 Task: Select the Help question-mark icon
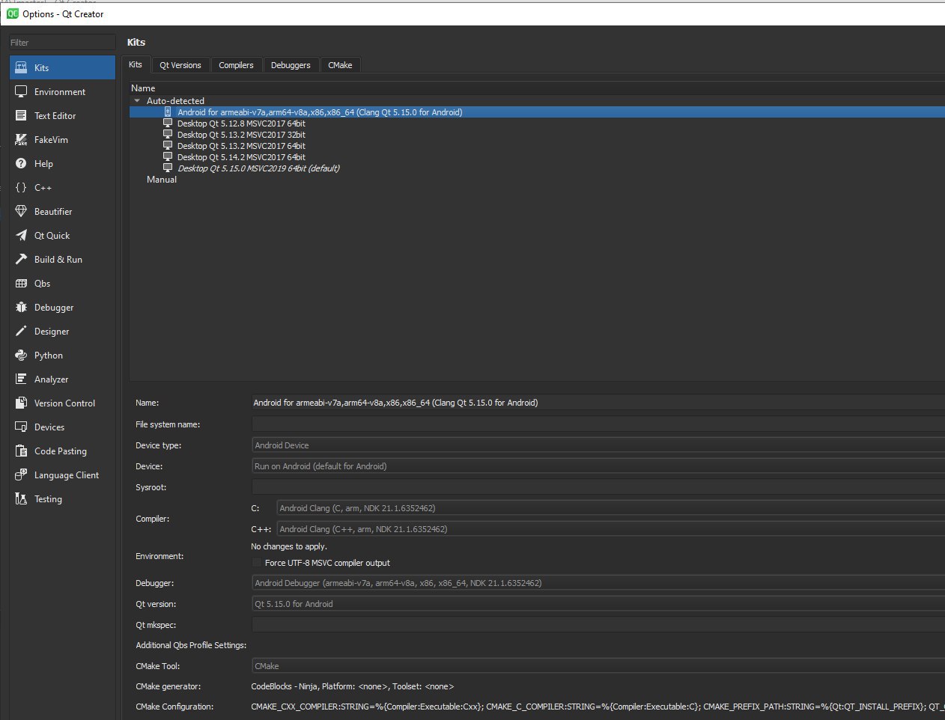pyautogui.click(x=21, y=163)
